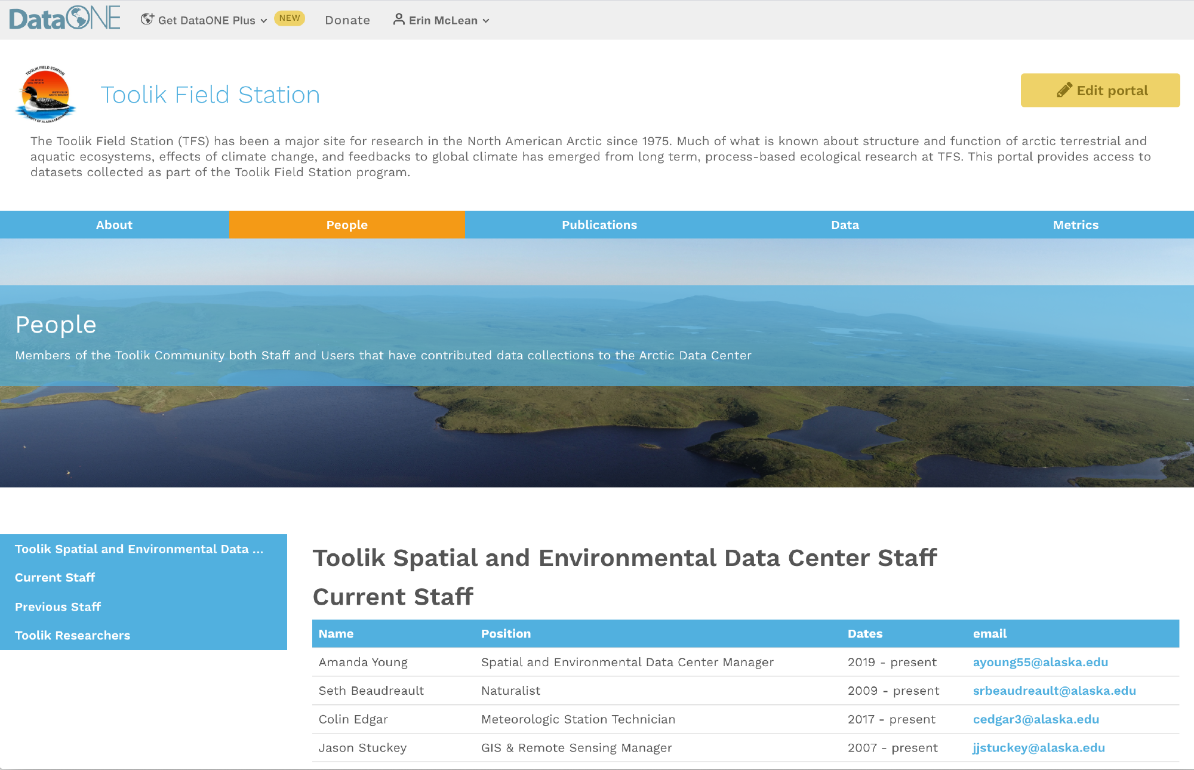Expand the Get DataONE Plus dropdown
1194x770 pixels.
[x=210, y=20]
